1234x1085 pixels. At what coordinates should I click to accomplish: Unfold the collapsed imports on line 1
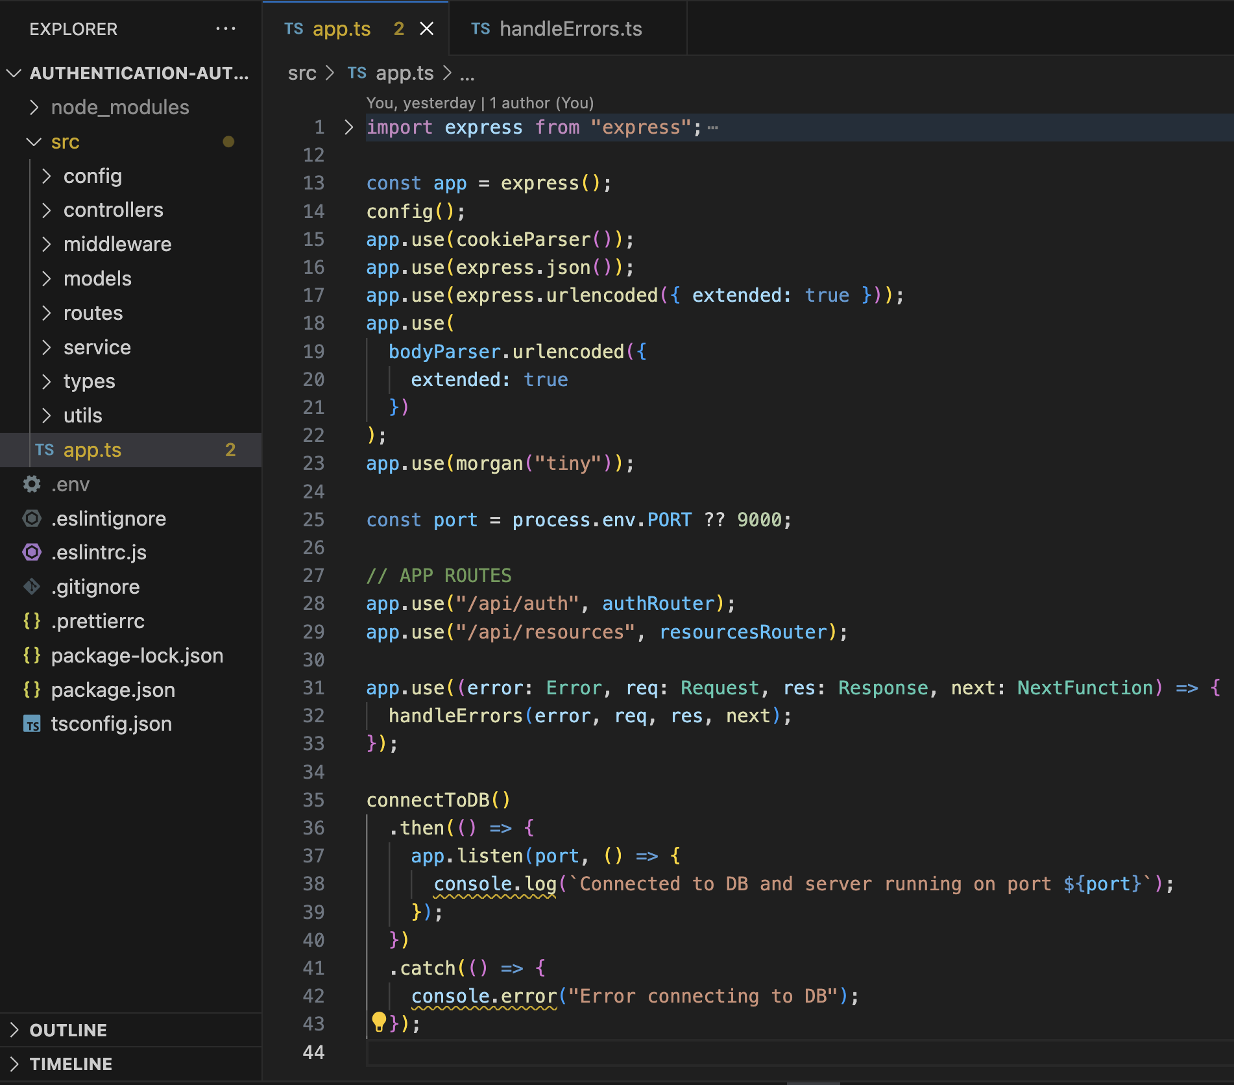point(348,127)
